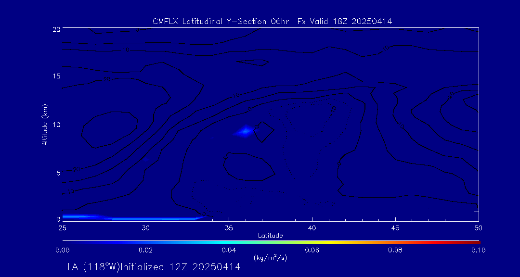This screenshot has width=520, height=277.
Task: Click the colorbar label 0.08
Action: (x=395, y=250)
